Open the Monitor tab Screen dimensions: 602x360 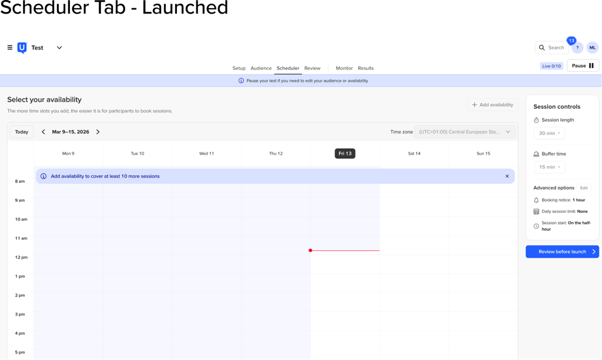coord(344,68)
